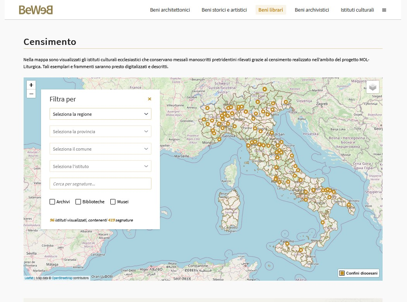Go to Beni architettonici section
The width and height of the screenshot is (407, 302).
tap(170, 10)
